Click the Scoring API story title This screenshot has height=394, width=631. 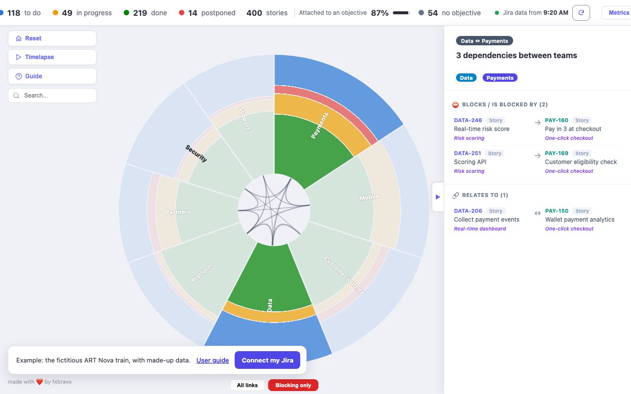point(470,162)
